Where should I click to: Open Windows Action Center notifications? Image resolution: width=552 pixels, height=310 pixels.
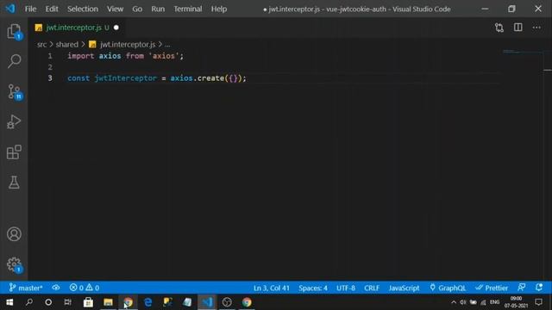538,302
